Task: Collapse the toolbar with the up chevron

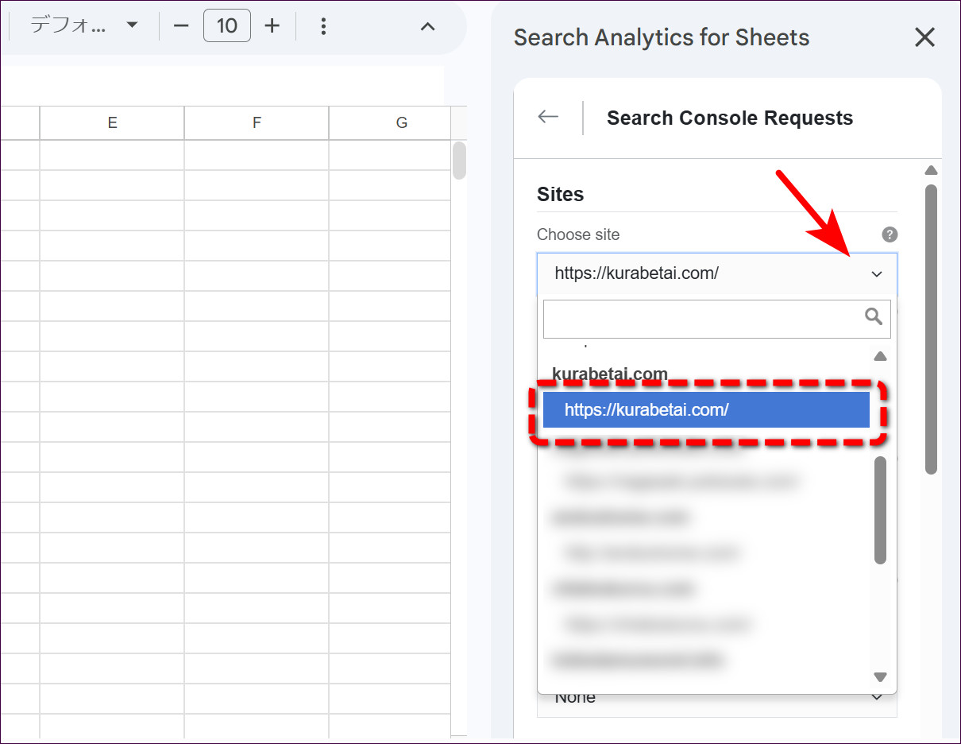Action: pyautogui.click(x=427, y=26)
